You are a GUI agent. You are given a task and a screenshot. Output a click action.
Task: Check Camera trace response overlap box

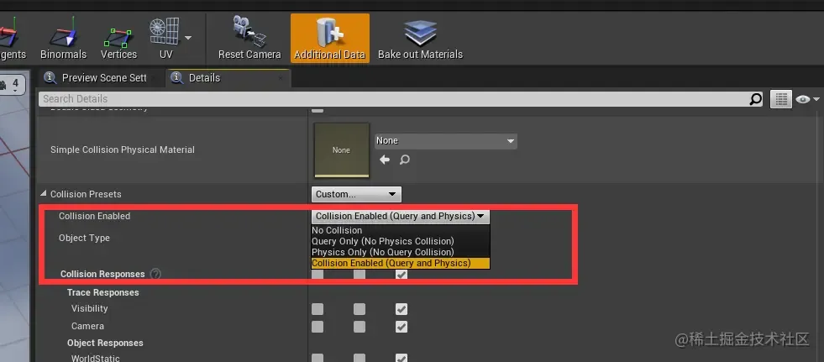click(360, 327)
